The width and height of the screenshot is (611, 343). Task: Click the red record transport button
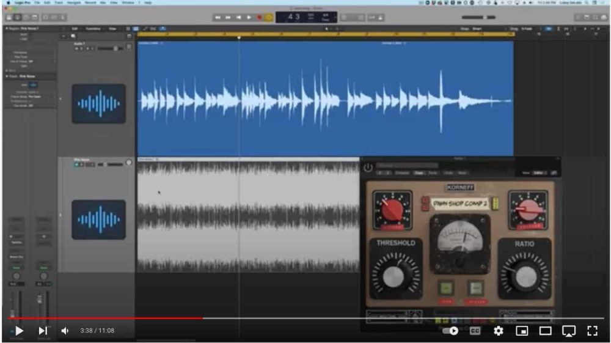coord(259,18)
